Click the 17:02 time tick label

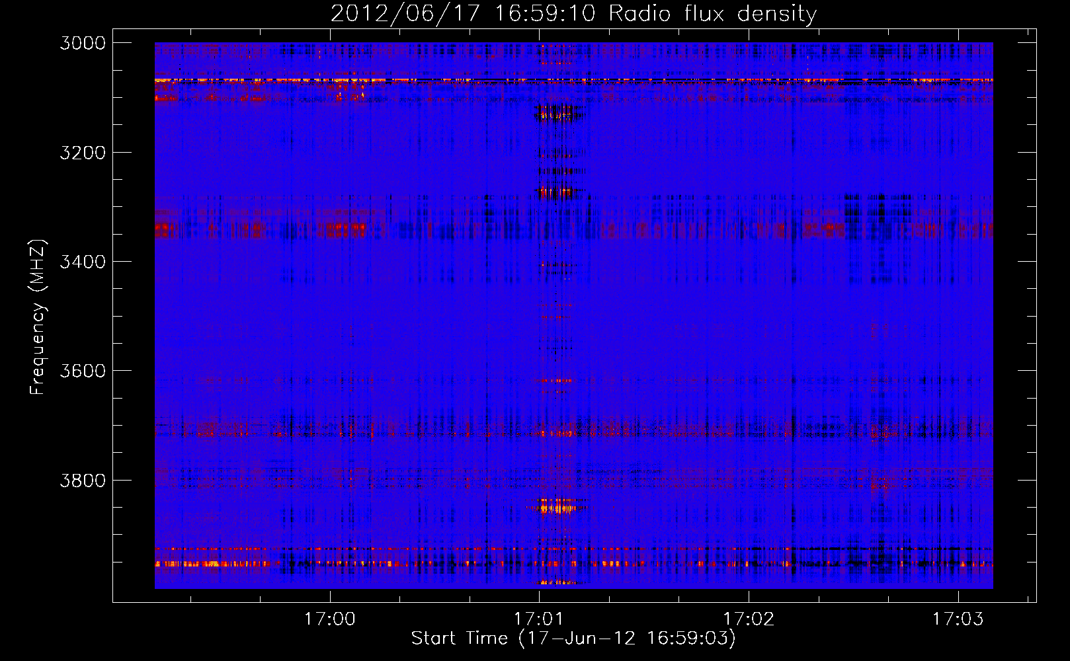[749, 619]
